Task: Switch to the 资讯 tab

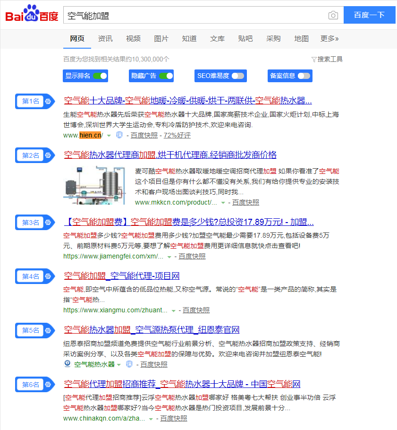Action: tap(105, 39)
